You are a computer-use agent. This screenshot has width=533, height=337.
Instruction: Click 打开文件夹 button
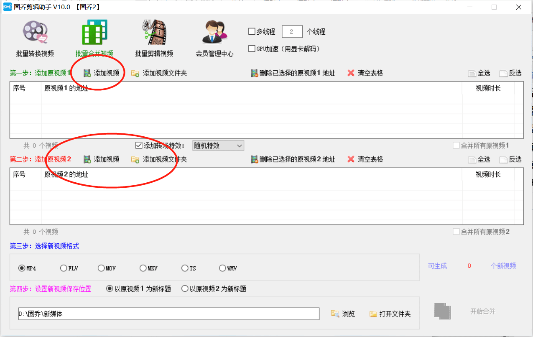(x=390, y=314)
